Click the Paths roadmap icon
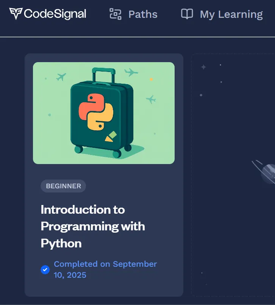 [x=116, y=14]
